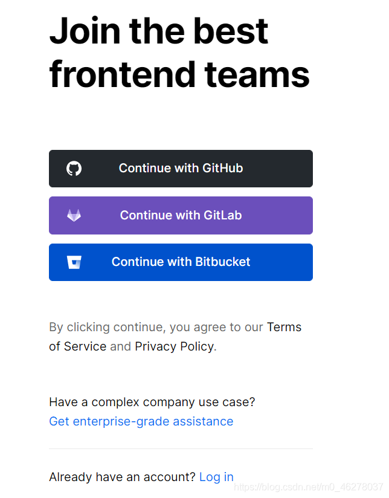Click the word 'teams' in the heading

(257, 75)
